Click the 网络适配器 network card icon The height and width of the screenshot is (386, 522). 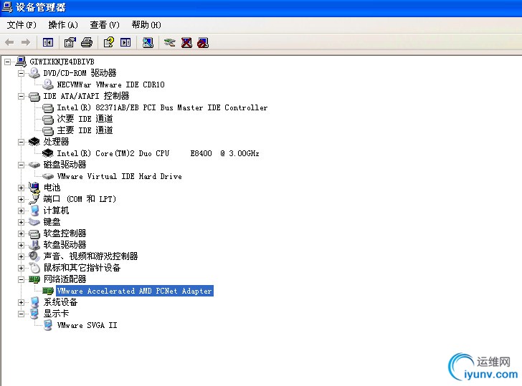point(34,279)
